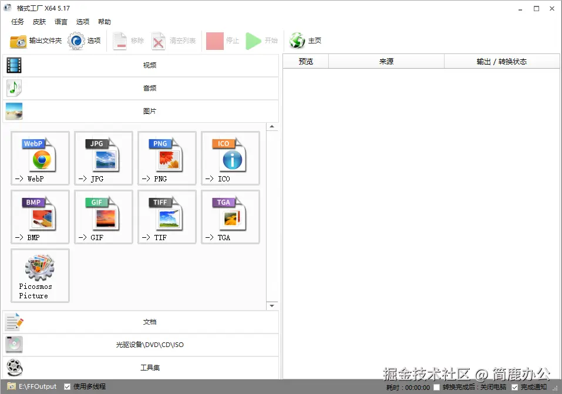
Task: Select the TGA conversion icon
Action: point(230,217)
